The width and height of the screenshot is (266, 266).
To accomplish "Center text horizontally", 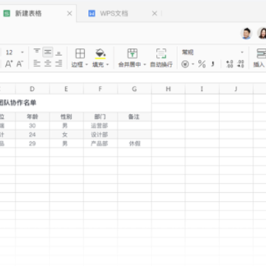I will pos(48,64).
